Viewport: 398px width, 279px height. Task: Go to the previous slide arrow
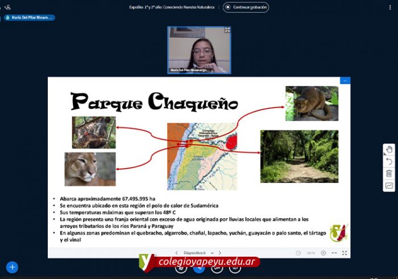coord(176,253)
